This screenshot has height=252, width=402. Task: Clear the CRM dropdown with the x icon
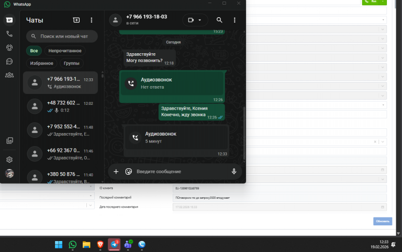(375, 141)
